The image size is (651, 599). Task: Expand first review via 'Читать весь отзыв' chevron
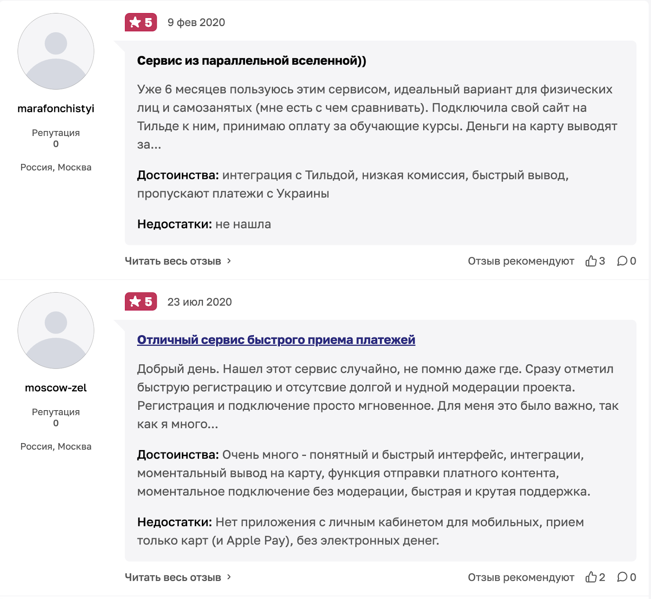coord(229,261)
